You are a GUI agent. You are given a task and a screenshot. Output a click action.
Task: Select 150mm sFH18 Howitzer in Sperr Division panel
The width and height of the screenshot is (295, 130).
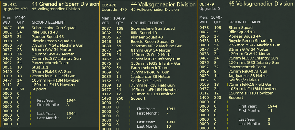[x=54, y=85]
